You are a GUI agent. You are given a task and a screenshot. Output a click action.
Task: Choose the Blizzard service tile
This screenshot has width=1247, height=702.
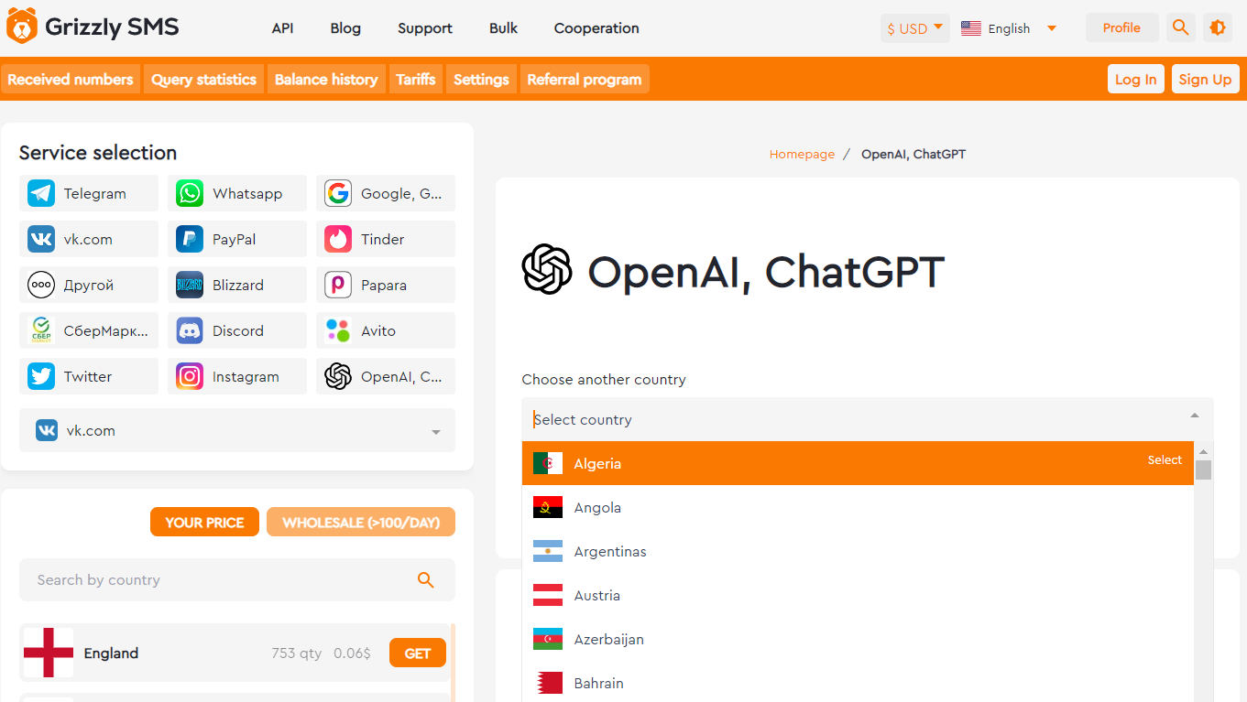tap(237, 285)
